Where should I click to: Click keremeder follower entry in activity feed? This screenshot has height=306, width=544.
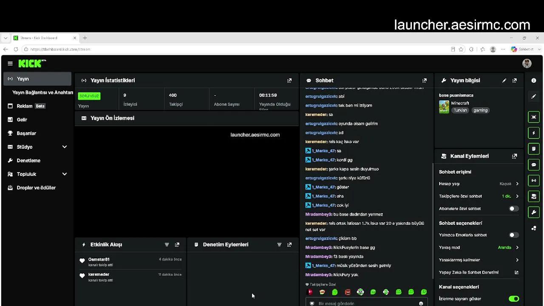click(99, 275)
